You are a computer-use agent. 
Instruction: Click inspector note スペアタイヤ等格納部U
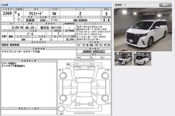13,66
